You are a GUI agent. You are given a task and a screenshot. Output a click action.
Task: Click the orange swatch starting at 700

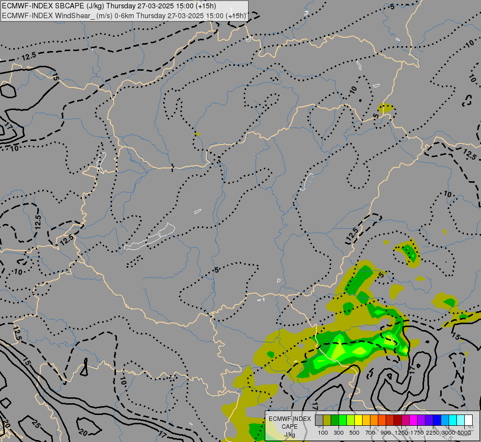[x=374, y=420]
